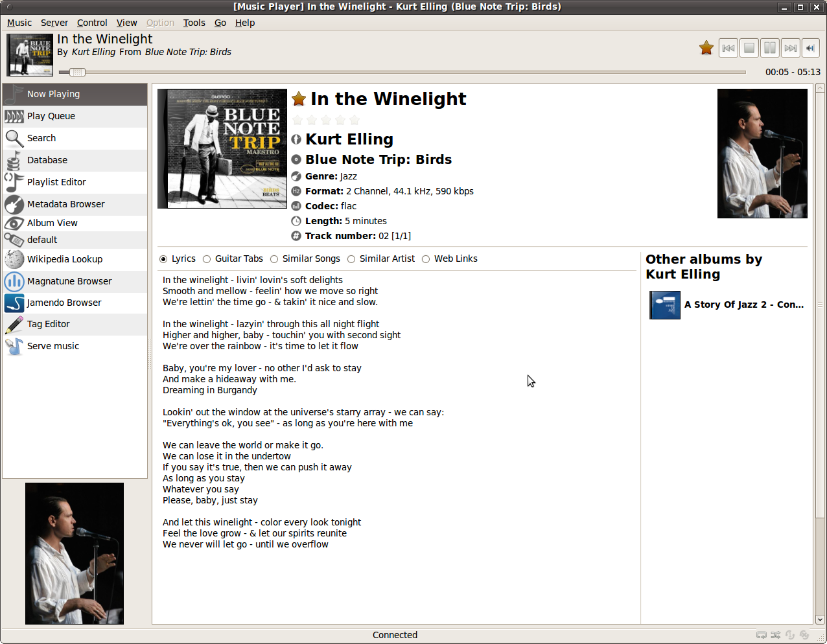Open the Play Queue

(x=75, y=116)
